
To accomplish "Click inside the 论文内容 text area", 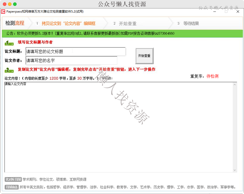I will [x=119, y=127].
